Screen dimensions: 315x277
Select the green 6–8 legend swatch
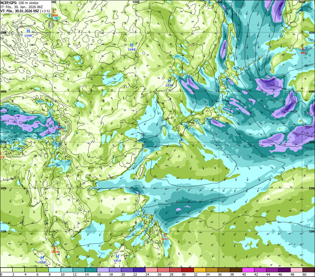(43, 270)
